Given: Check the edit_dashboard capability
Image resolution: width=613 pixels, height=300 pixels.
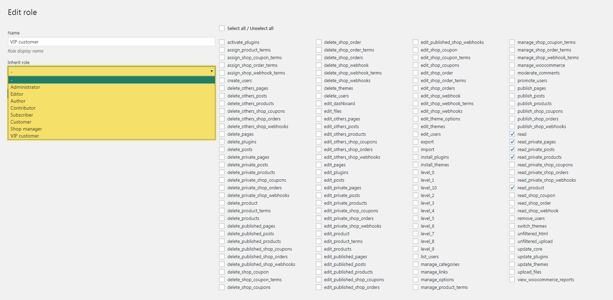Looking at the screenshot, I should (x=319, y=103).
